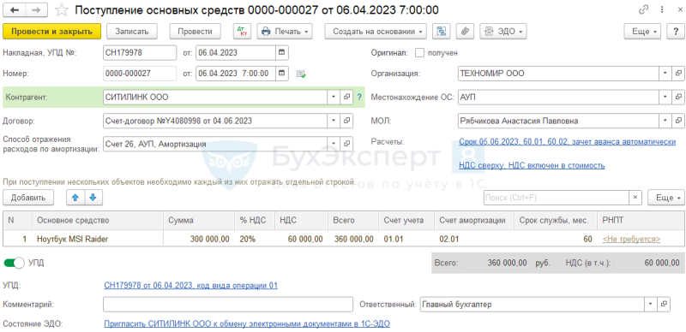Clear the table search field with ×
This screenshot has width=686, height=332.
(635, 198)
